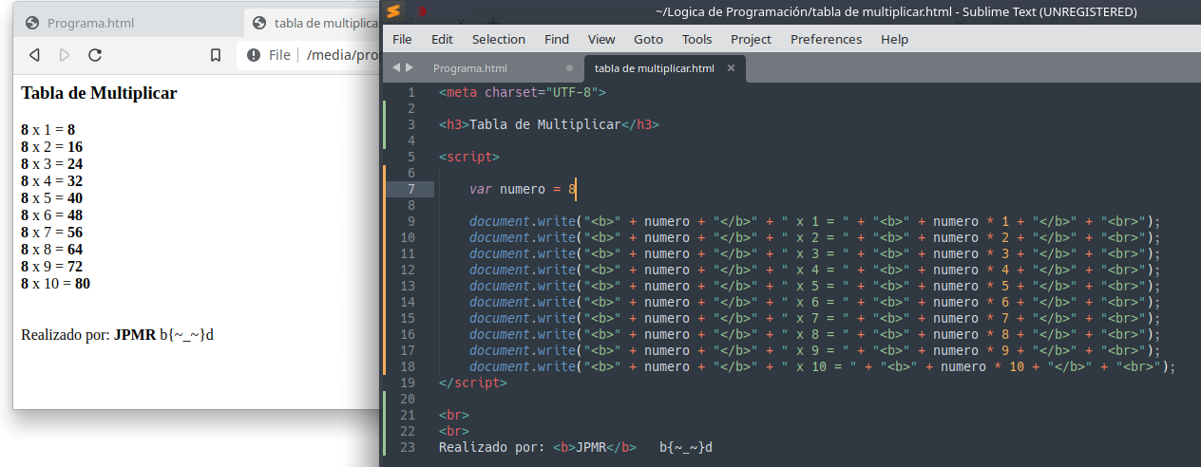Open the Project menu
The width and height of the screenshot is (1201, 467).
pyautogui.click(x=751, y=39)
